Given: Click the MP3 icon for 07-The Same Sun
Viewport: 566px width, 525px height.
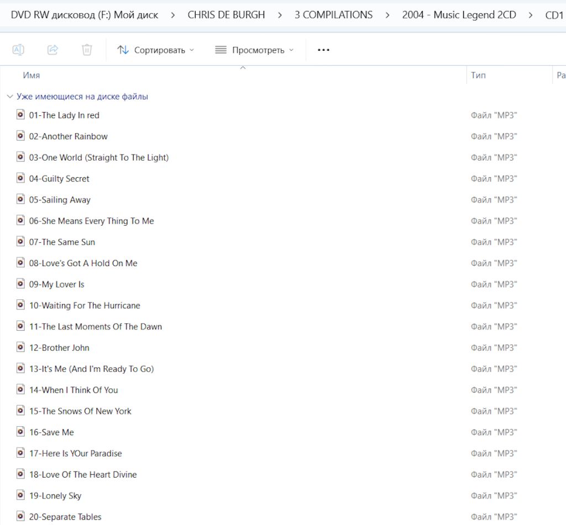Looking at the screenshot, I should 20,242.
